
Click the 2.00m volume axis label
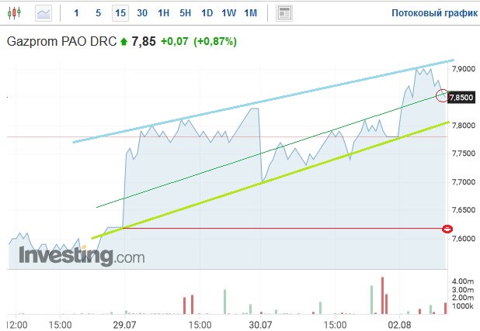463,298
